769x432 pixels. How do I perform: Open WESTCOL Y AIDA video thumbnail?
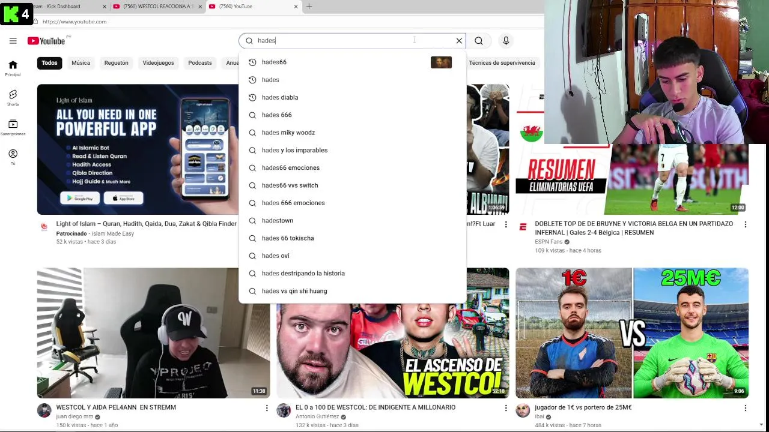click(x=153, y=333)
